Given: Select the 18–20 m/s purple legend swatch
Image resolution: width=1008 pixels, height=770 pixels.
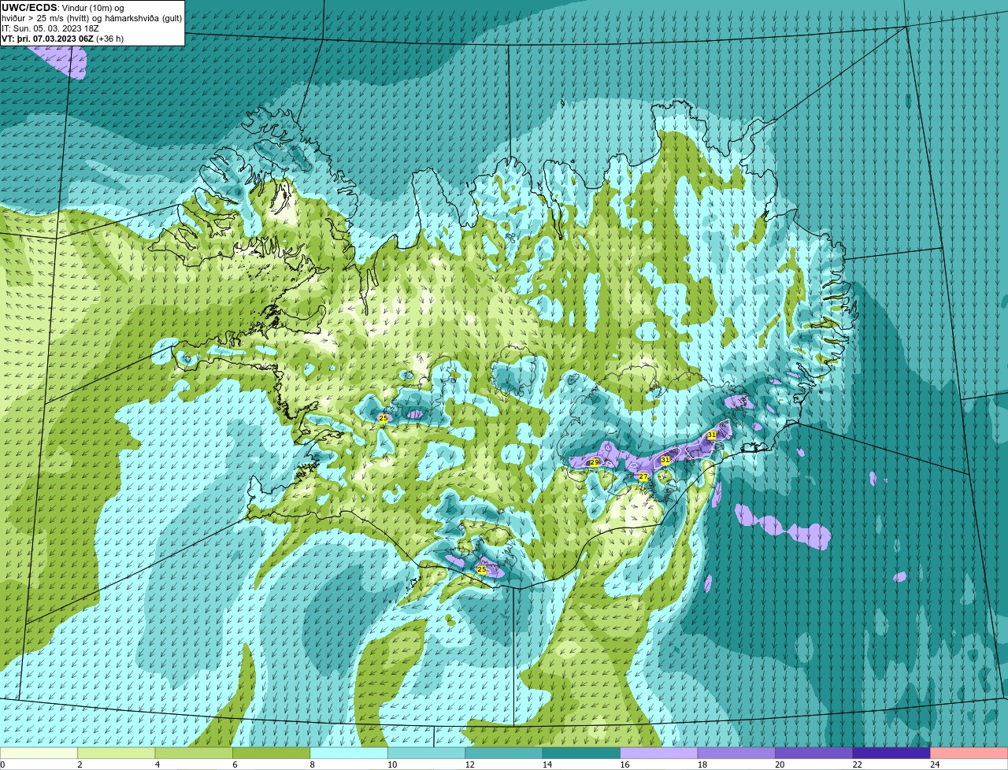Looking at the screenshot, I should click(x=737, y=753).
